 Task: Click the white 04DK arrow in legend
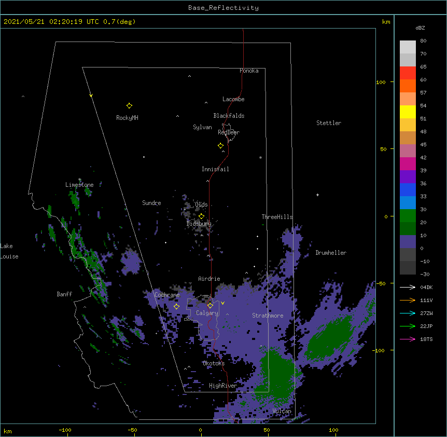tap(408, 287)
